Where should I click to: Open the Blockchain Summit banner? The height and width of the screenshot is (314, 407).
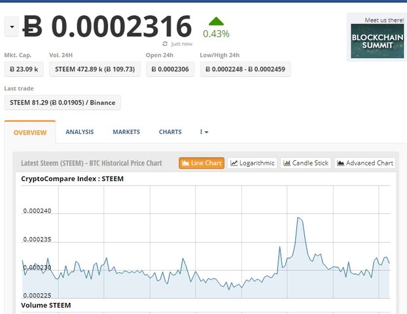[377, 41]
